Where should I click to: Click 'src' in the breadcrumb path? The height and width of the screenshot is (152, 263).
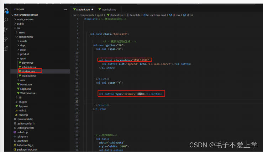pos(75,15)
